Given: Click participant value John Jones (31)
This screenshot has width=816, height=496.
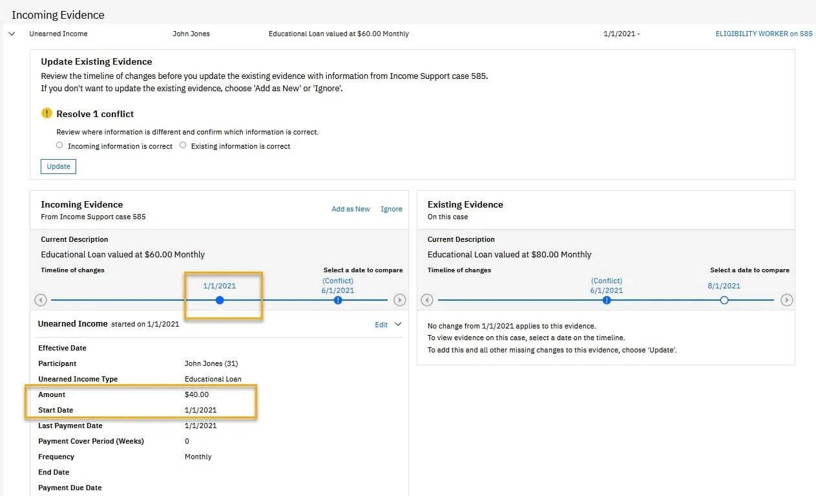Looking at the screenshot, I should point(211,363).
